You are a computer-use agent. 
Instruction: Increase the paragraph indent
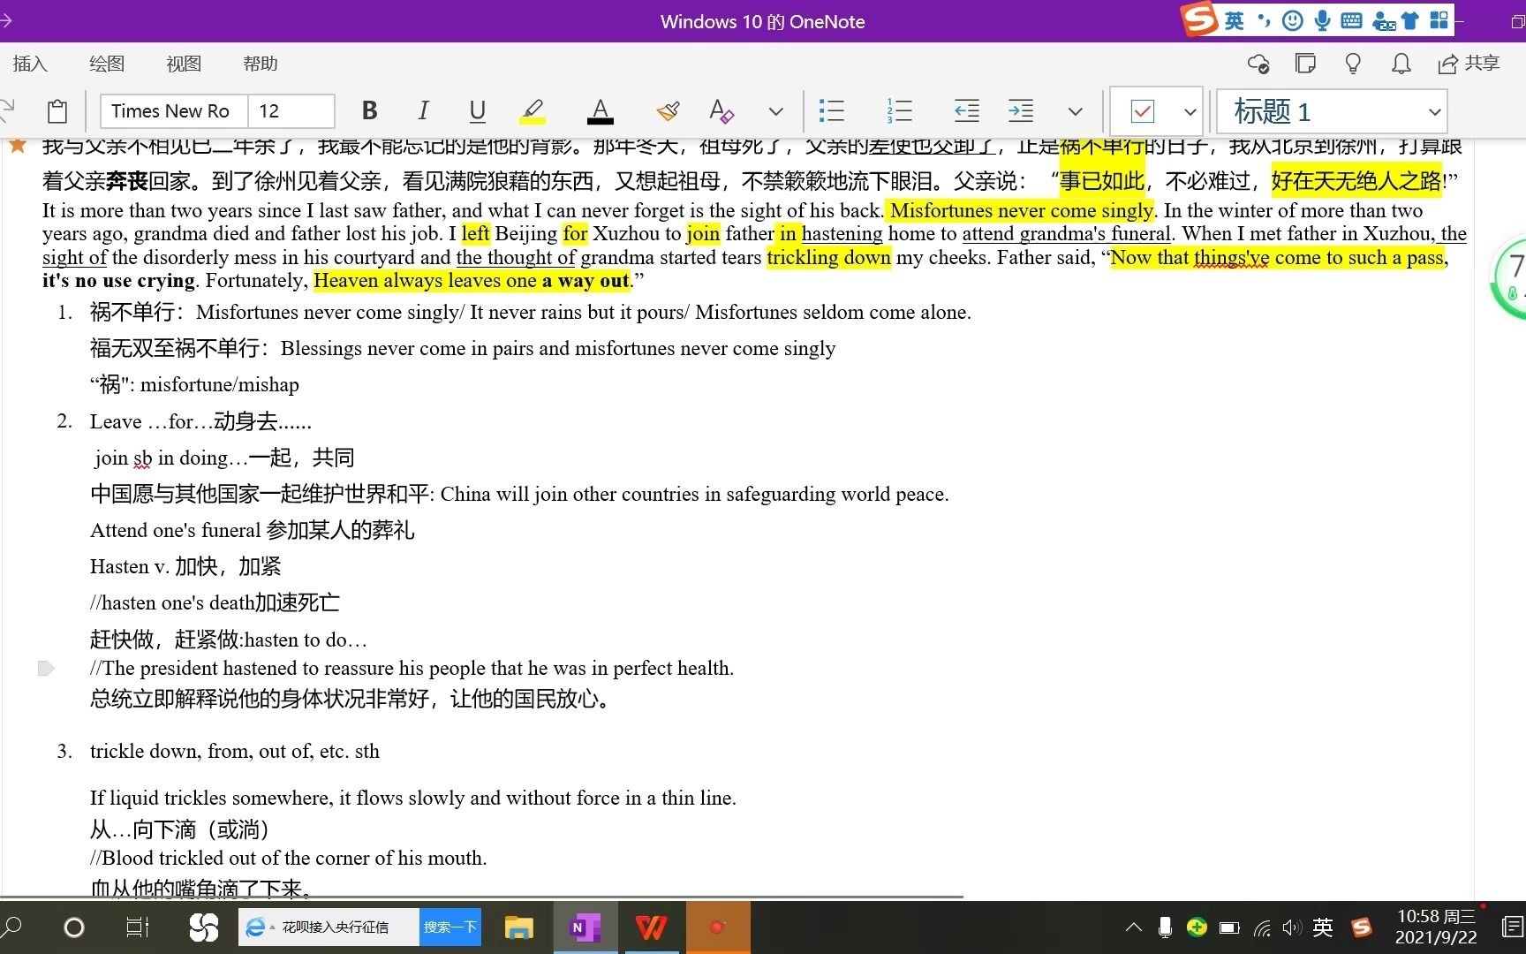click(x=1021, y=111)
